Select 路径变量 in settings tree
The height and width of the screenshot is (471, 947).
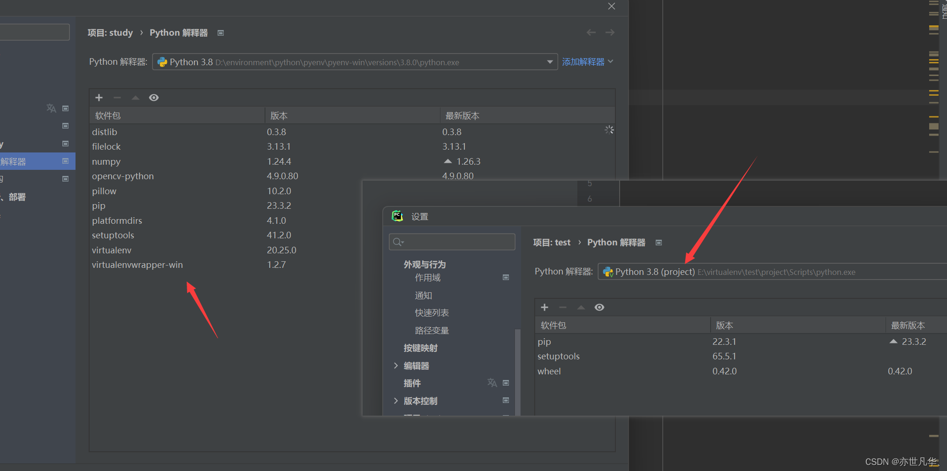pyautogui.click(x=432, y=331)
